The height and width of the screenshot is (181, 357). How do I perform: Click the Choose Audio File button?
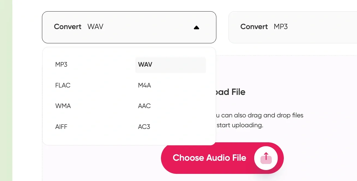tap(209, 158)
